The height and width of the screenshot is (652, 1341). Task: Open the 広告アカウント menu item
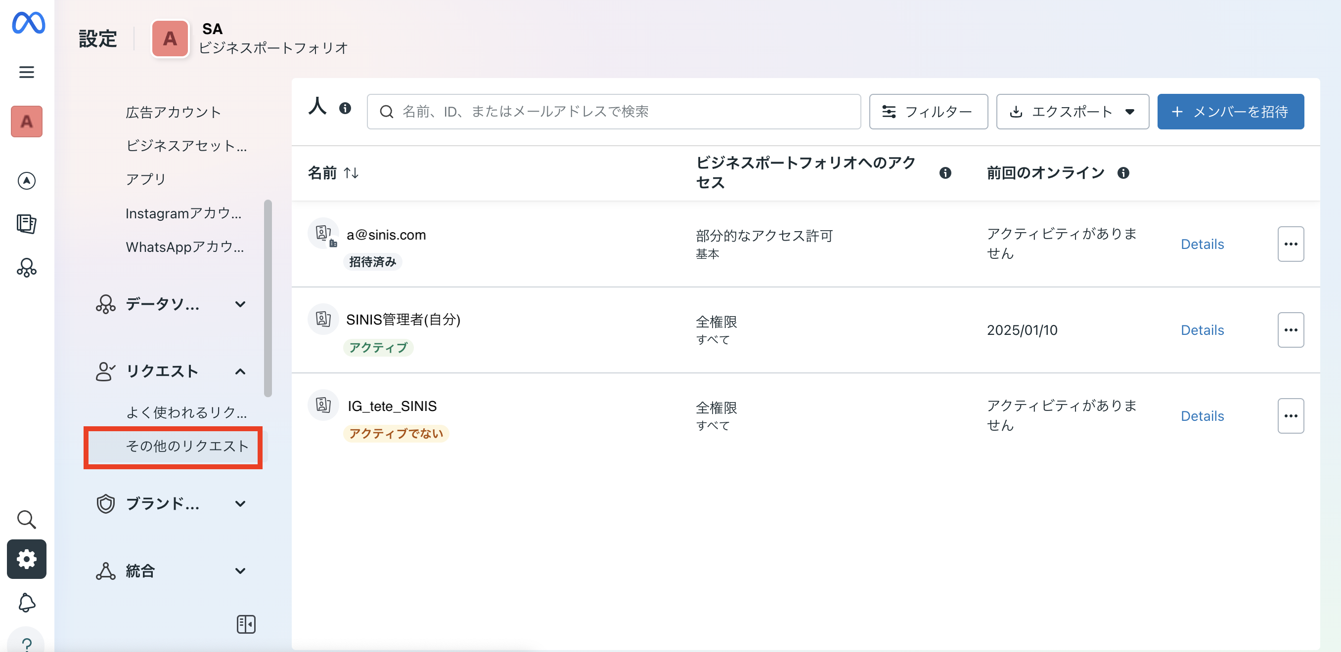click(173, 111)
